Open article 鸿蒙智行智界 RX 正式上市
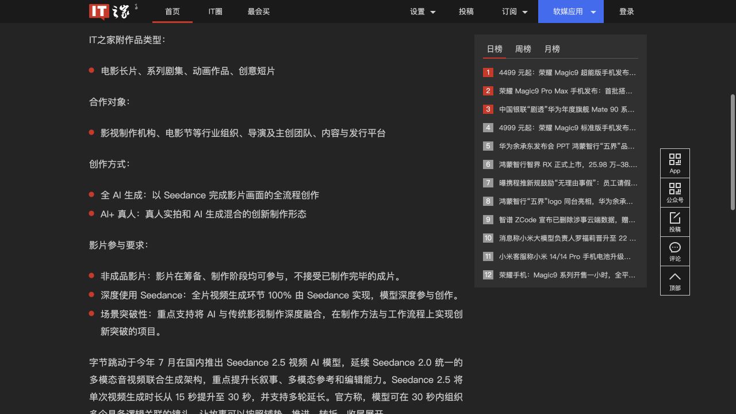The image size is (736, 414). pos(568,164)
